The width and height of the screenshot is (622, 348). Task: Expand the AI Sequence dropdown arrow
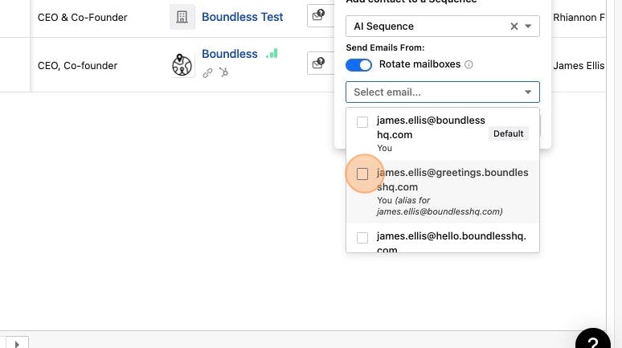(528, 27)
